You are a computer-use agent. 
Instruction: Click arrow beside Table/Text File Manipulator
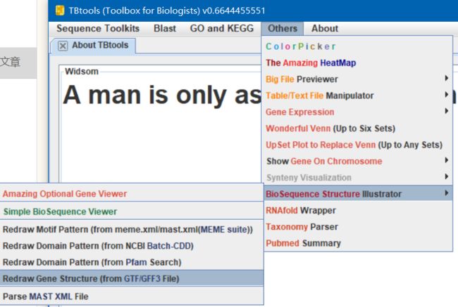pos(446,94)
